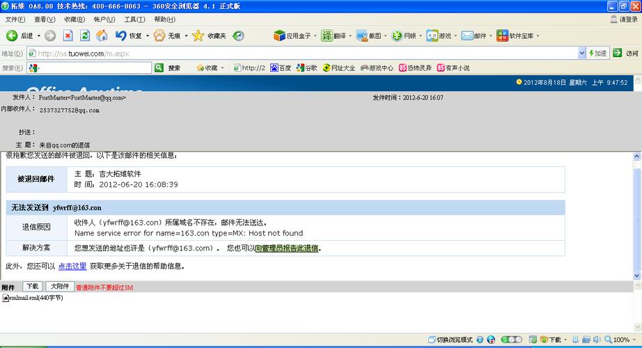Click the grey Forward arrow icon
This screenshot has width=642, height=348.
coord(50,36)
